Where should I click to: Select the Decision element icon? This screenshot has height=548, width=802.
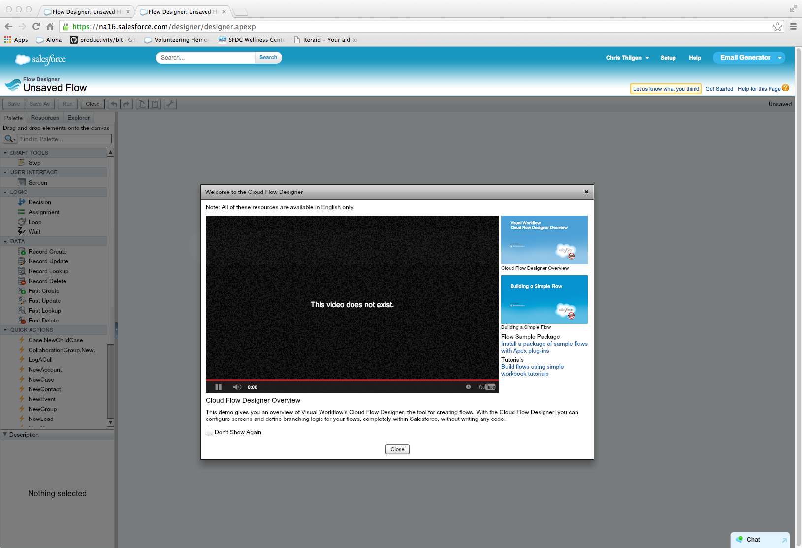pos(22,202)
